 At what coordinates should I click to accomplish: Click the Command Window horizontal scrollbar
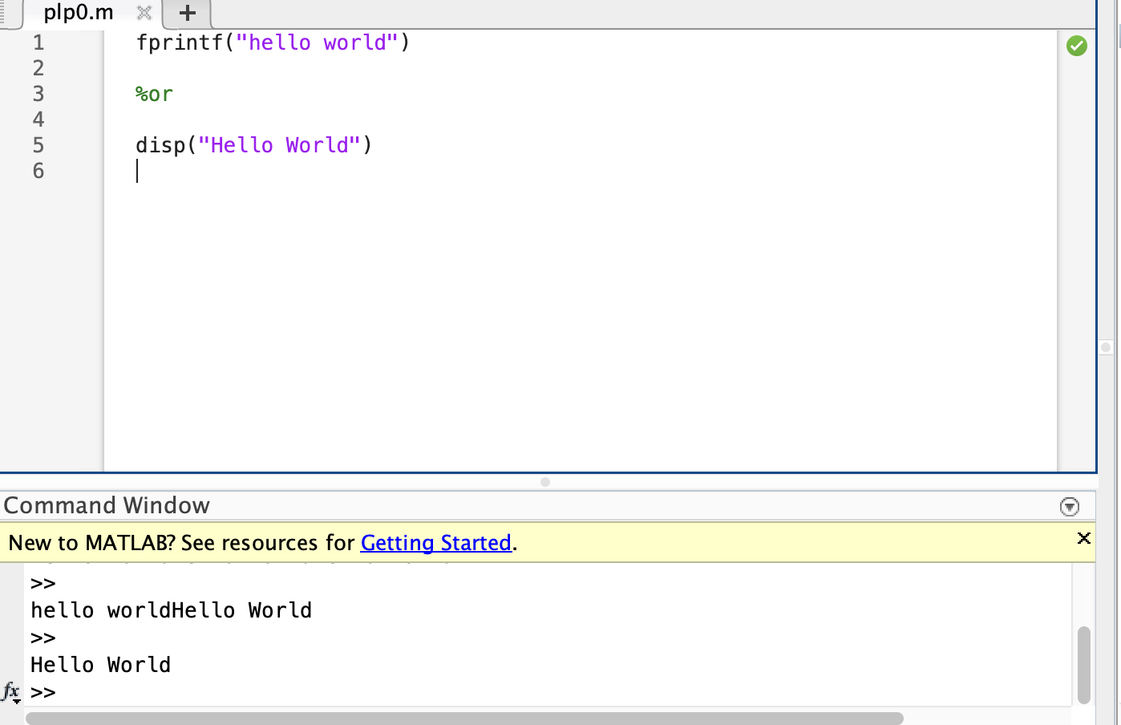(465, 716)
